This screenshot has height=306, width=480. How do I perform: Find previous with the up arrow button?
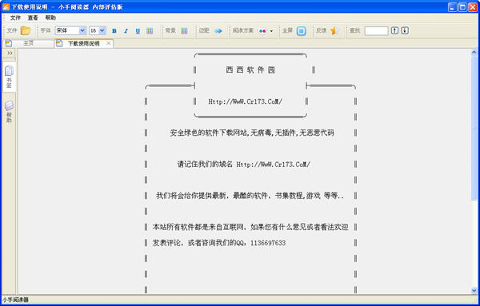click(x=394, y=30)
